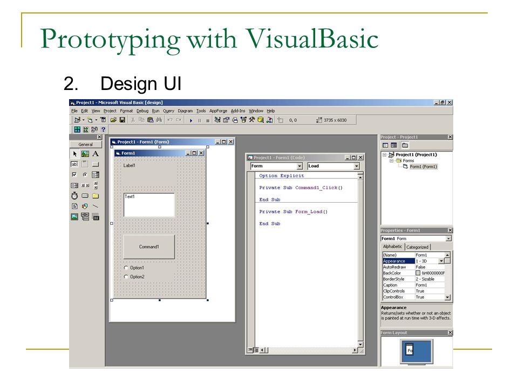Select the Shape control in toolbox
518x388 pixels.
[85, 206]
